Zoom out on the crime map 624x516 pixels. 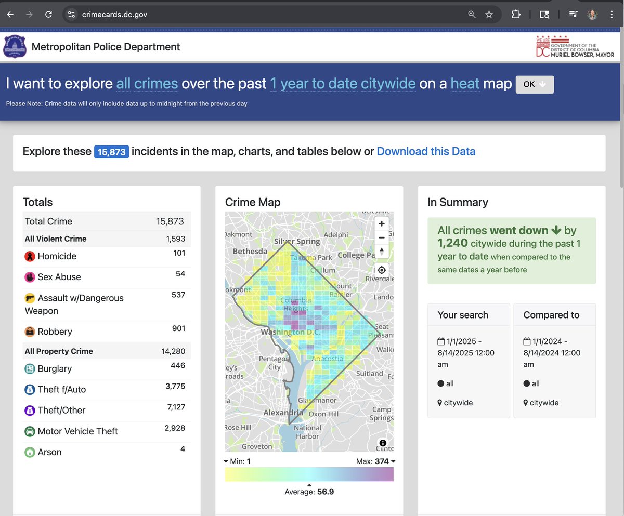(x=381, y=237)
